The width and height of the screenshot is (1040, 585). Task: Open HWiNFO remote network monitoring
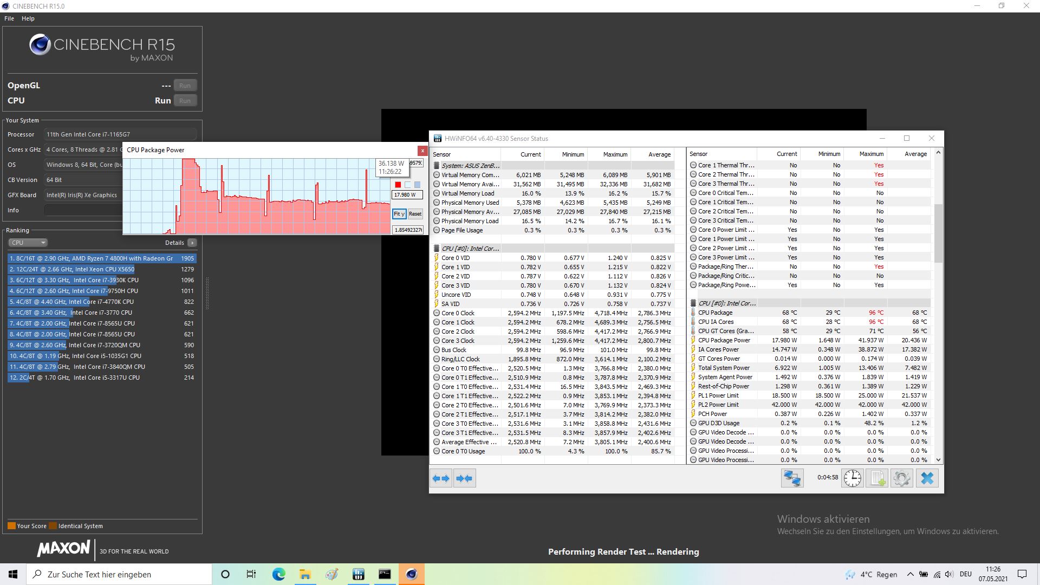[x=792, y=478]
